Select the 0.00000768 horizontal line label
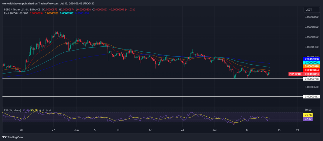Image resolution: width=323 pixels, height=141 pixels. pos(311,79)
